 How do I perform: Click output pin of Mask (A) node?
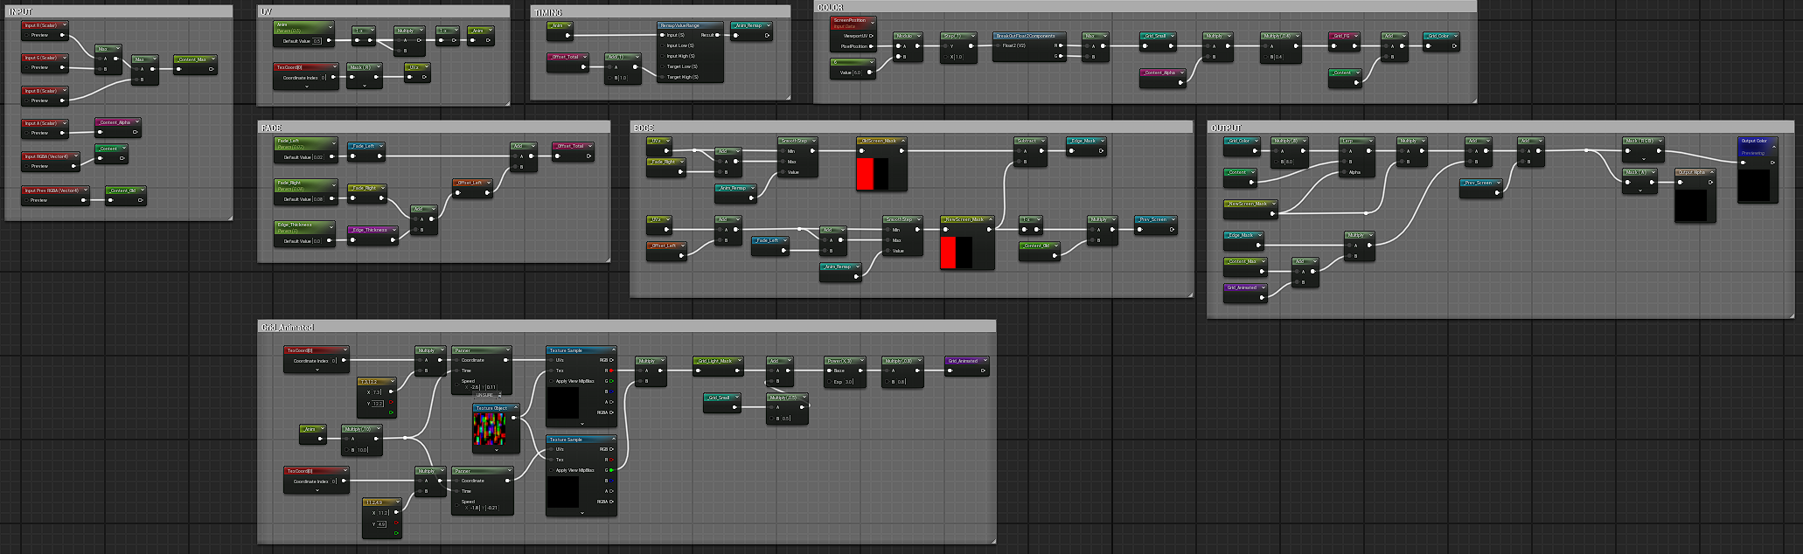coord(1651,183)
